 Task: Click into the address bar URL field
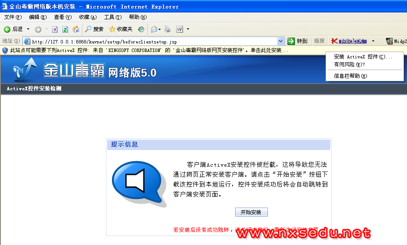153,41
